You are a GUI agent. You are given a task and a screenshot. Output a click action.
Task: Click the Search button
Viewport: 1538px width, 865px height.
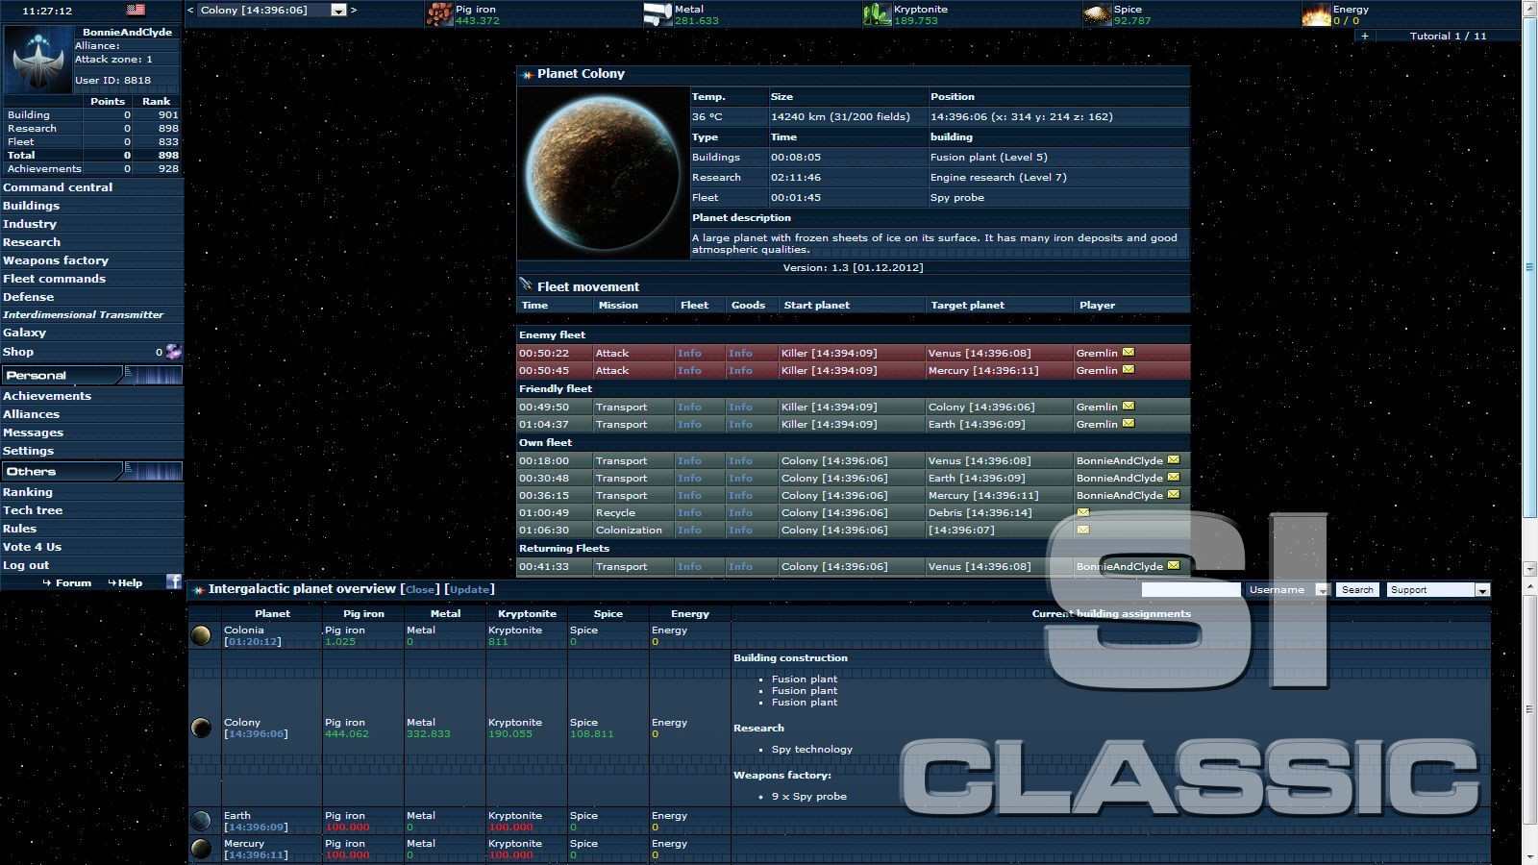(x=1356, y=589)
